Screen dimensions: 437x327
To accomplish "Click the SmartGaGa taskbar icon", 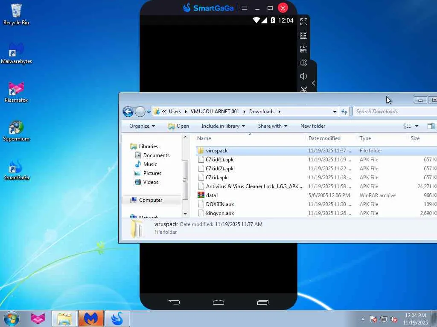I will click(117, 318).
